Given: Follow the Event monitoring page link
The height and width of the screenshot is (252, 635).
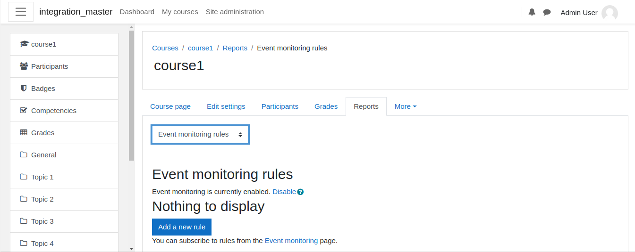Looking at the screenshot, I should pyautogui.click(x=291, y=241).
